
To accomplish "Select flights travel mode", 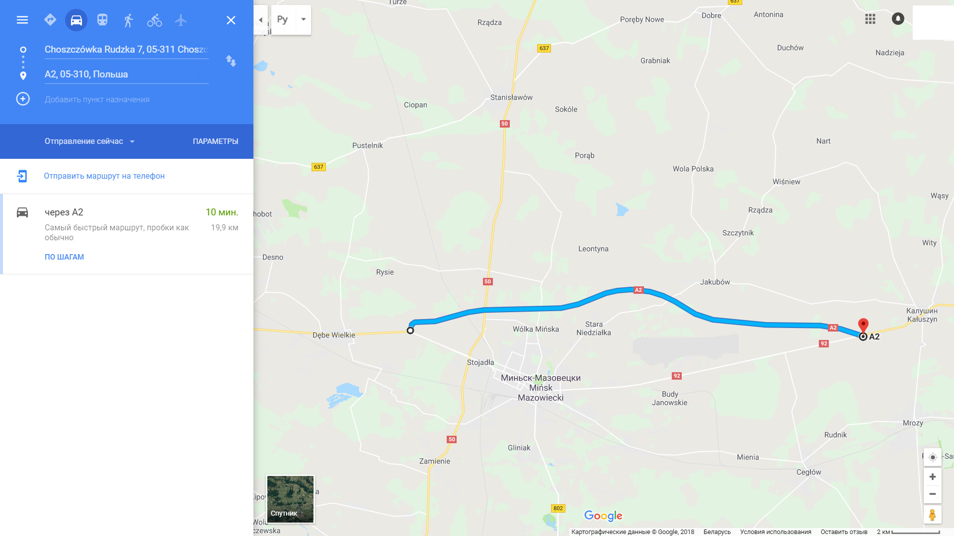I will point(181,20).
